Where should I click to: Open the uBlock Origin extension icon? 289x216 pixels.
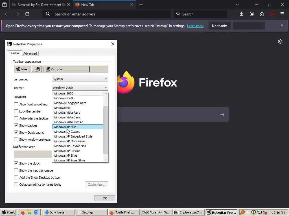coord(272,14)
